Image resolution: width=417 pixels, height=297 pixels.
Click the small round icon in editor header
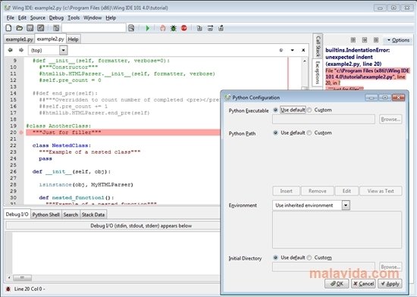tap(281, 50)
